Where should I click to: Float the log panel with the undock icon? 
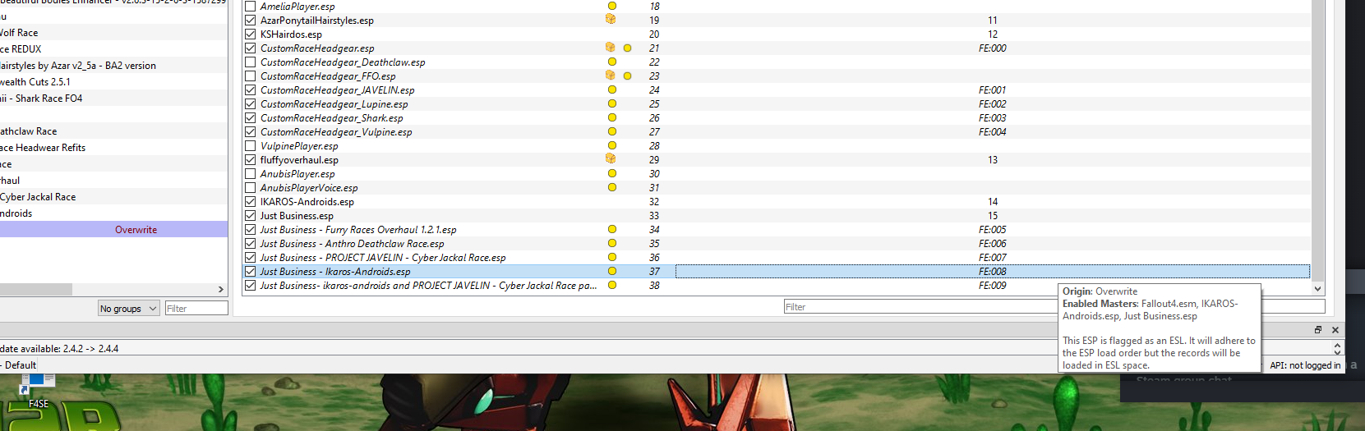click(1318, 329)
